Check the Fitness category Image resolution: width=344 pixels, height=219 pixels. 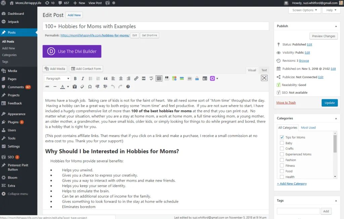pos(282,166)
